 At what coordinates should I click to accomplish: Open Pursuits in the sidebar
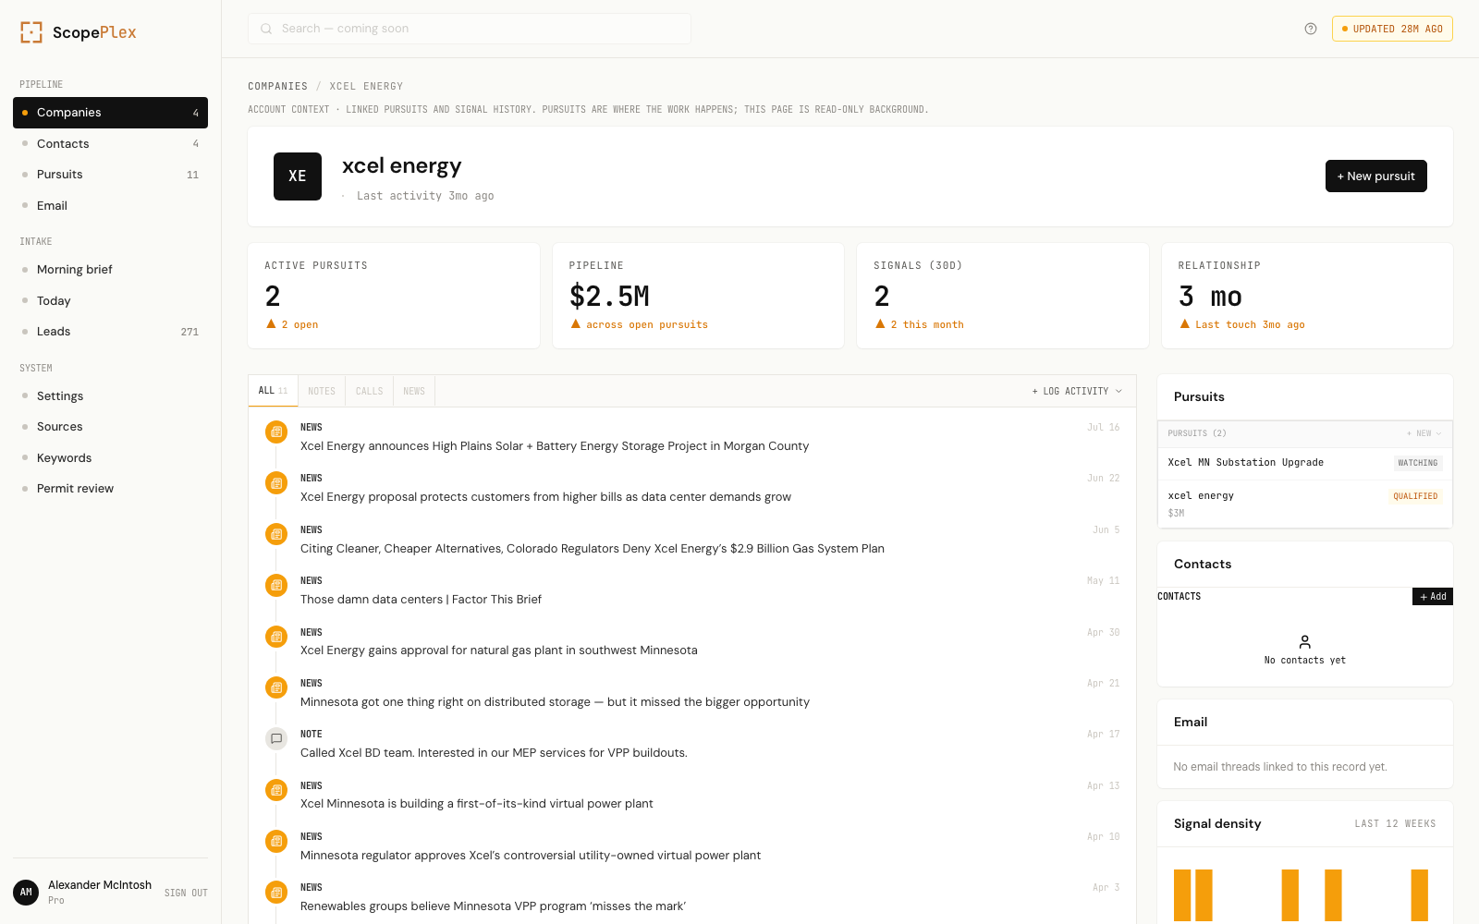[x=110, y=175]
